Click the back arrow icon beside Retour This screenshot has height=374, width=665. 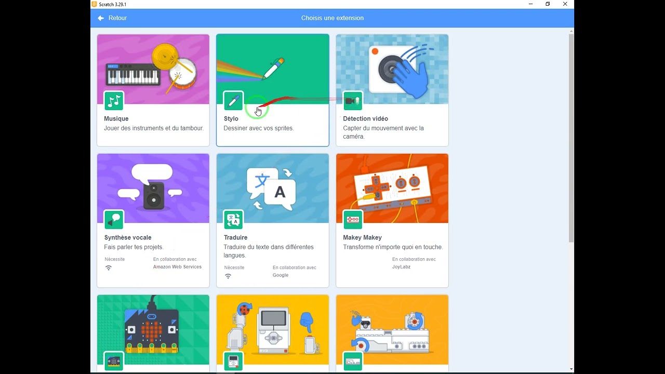click(101, 18)
